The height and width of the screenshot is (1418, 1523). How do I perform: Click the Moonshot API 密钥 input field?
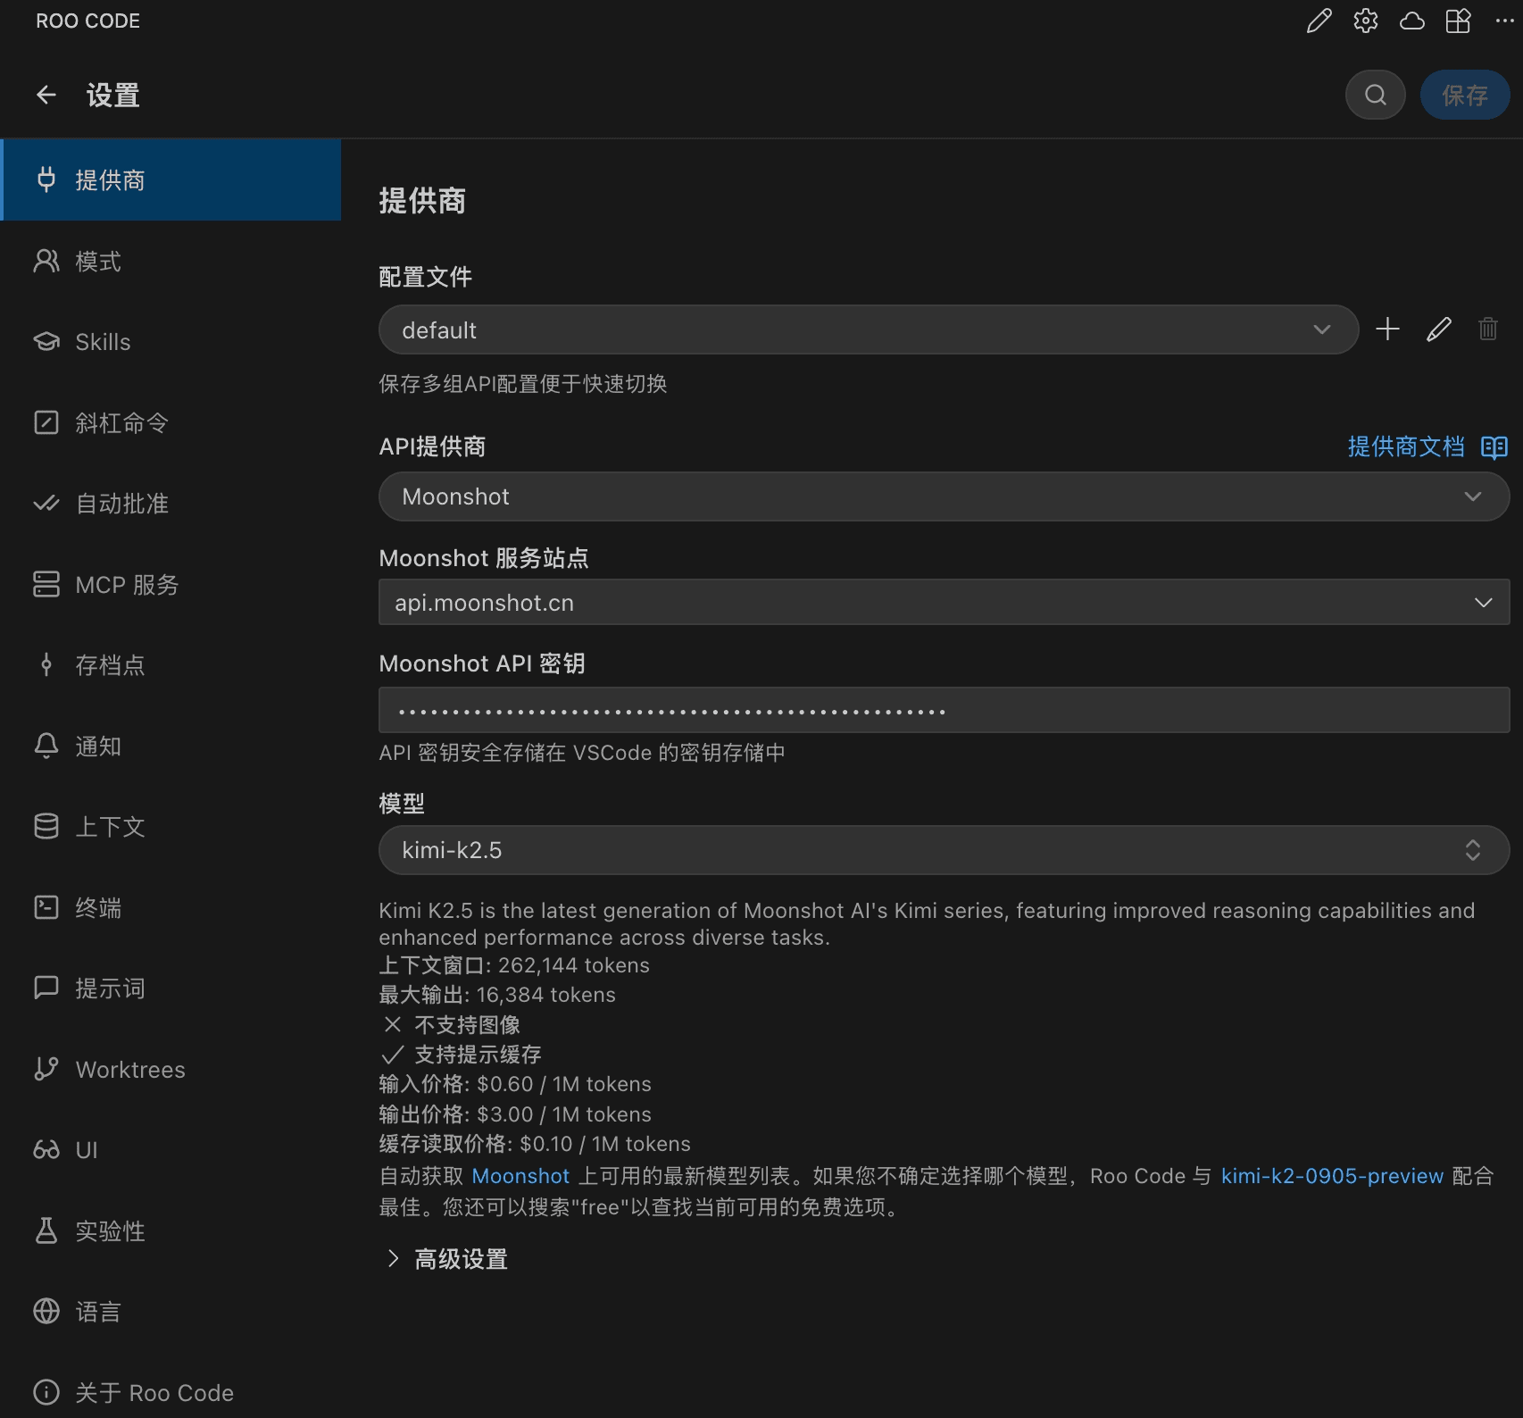pos(944,711)
